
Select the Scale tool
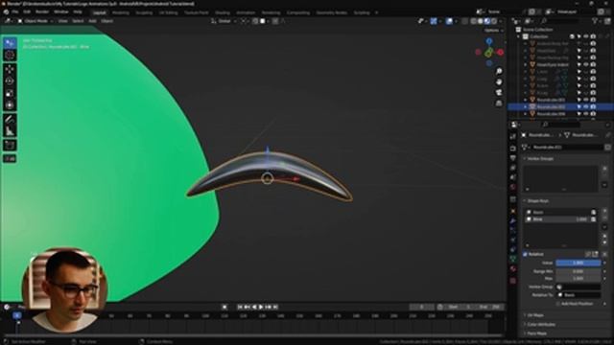(10, 94)
